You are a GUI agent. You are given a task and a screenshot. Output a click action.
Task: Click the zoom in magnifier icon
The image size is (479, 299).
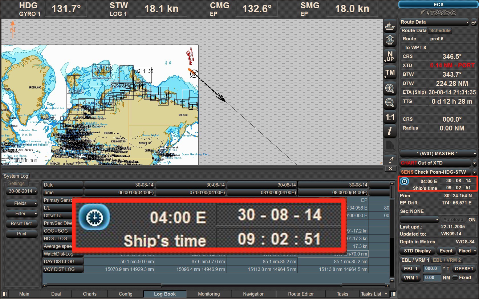(x=389, y=88)
